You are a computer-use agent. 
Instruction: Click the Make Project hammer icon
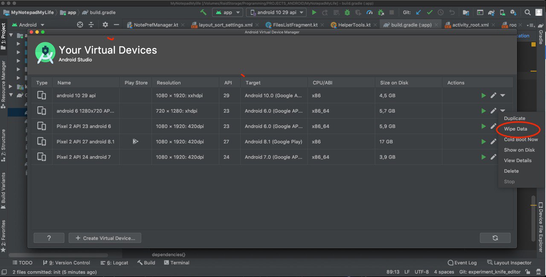click(x=203, y=12)
